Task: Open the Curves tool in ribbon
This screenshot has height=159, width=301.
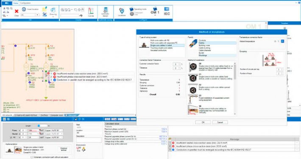Action: [x=91, y=12]
